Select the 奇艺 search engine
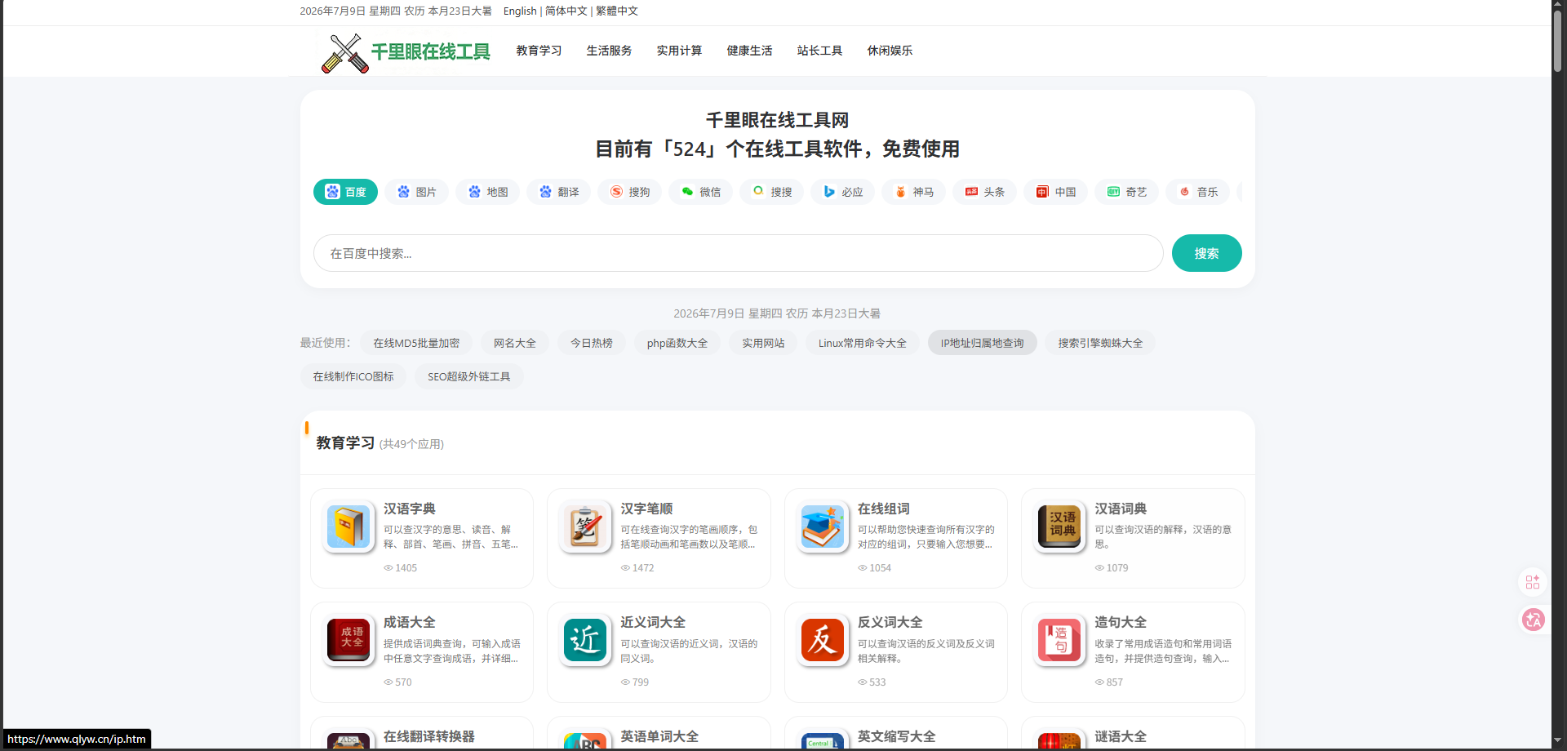This screenshot has width=1567, height=751. coord(1126,192)
